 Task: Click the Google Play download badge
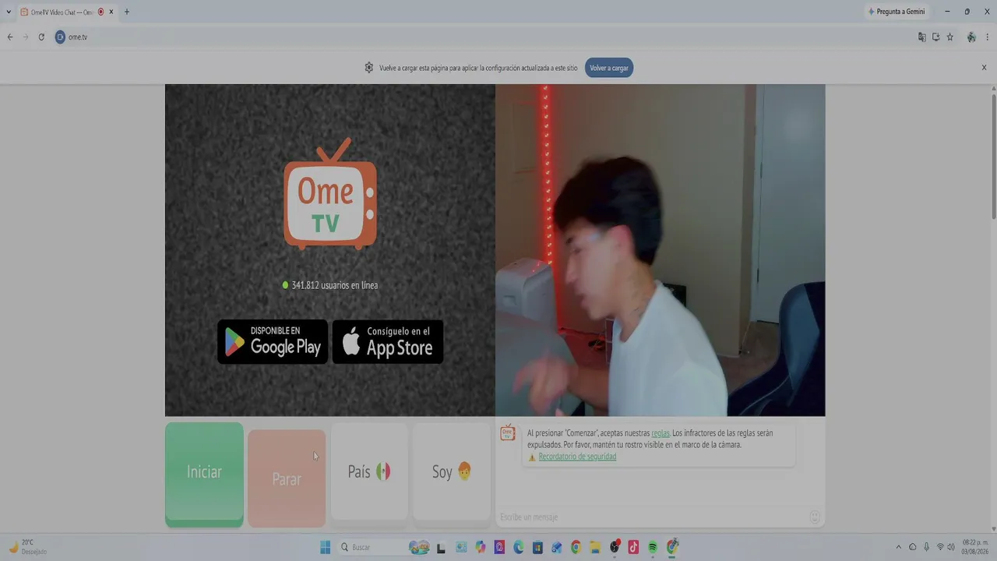[x=273, y=341]
